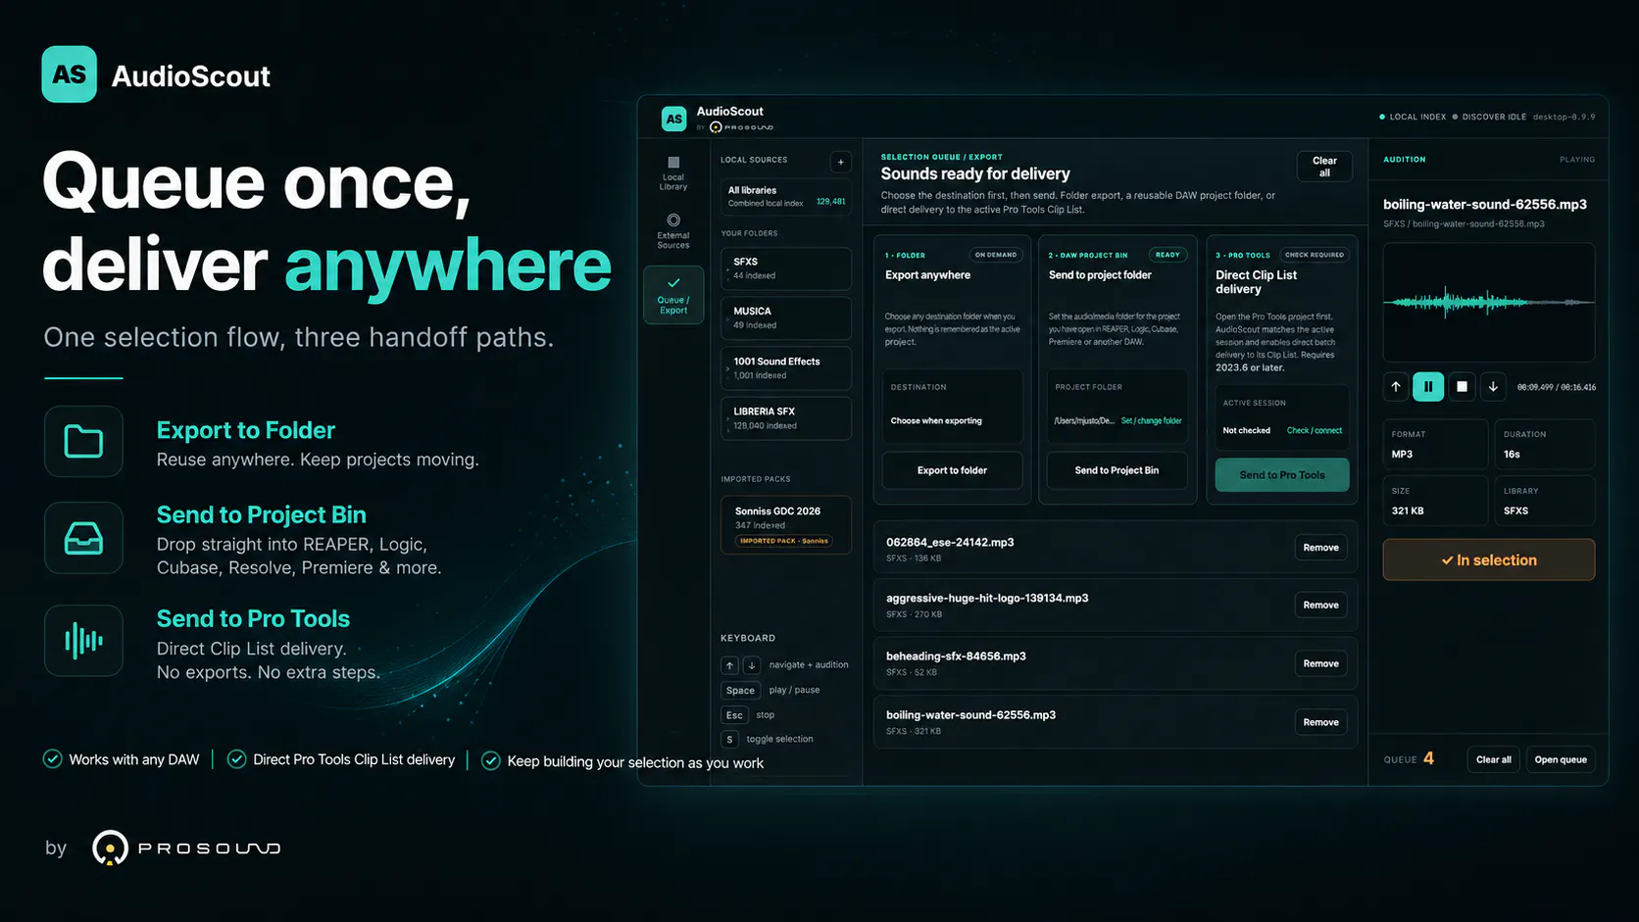Open External Sources in the sidebar

tap(673, 231)
